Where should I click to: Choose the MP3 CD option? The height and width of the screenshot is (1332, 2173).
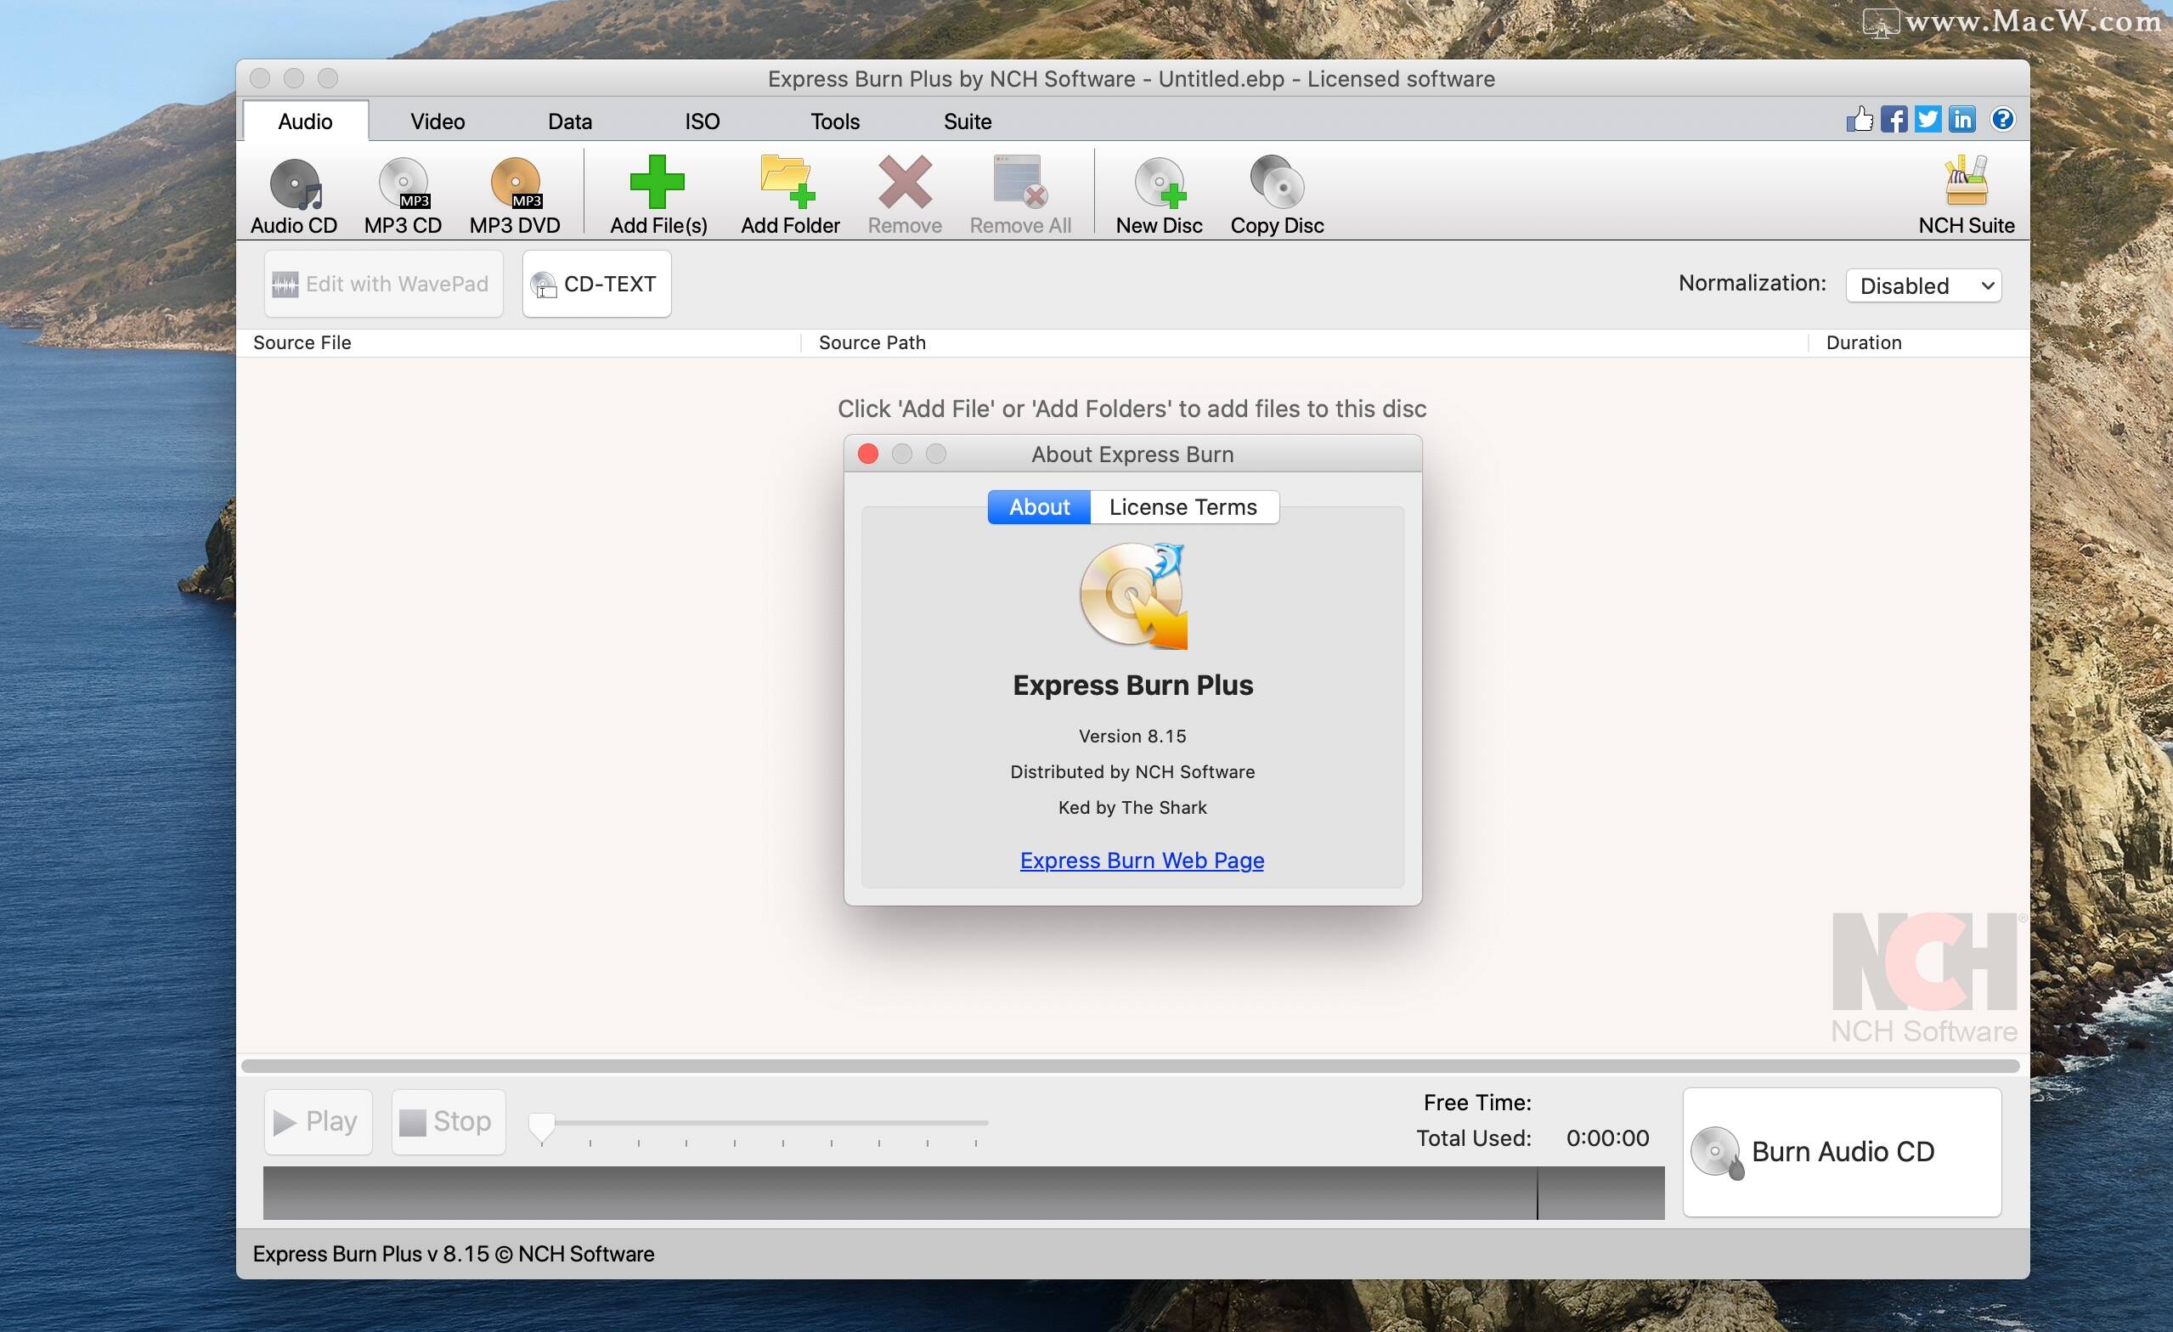pyautogui.click(x=403, y=196)
